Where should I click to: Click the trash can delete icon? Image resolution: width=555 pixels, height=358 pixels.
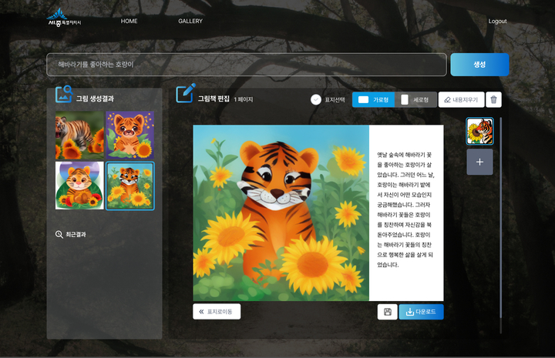click(x=494, y=99)
